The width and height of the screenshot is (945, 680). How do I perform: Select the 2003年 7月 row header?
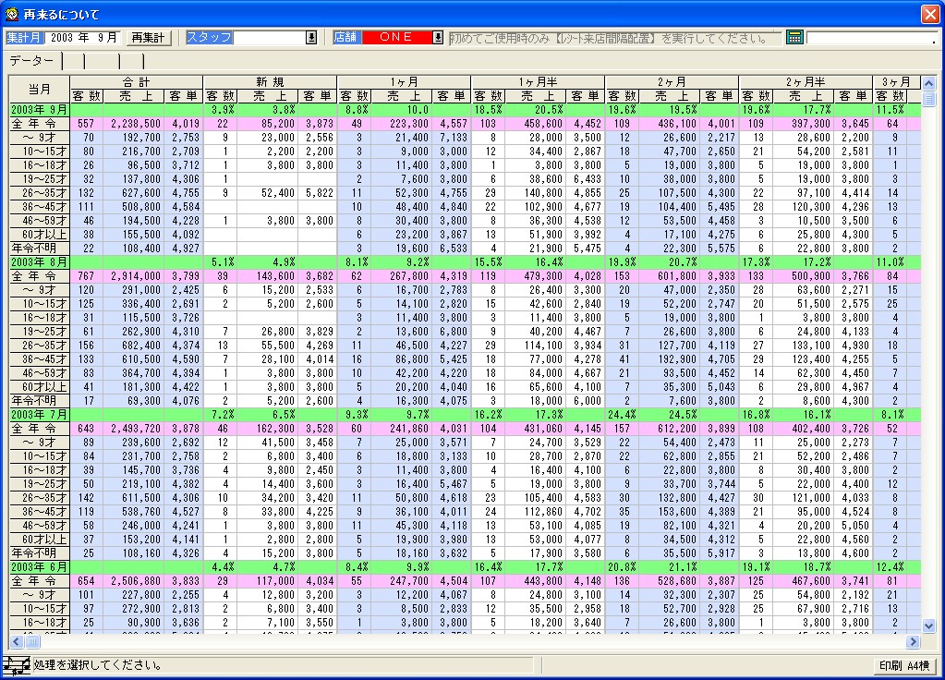point(39,415)
